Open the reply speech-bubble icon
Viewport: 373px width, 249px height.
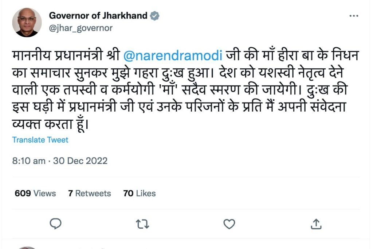pyautogui.click(x=55, y=224)
